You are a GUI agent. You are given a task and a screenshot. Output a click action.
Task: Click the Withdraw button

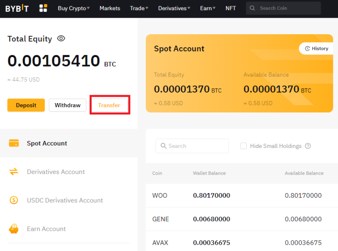pos(68,105)
